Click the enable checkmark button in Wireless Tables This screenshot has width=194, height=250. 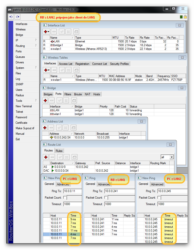click(62, 70)
